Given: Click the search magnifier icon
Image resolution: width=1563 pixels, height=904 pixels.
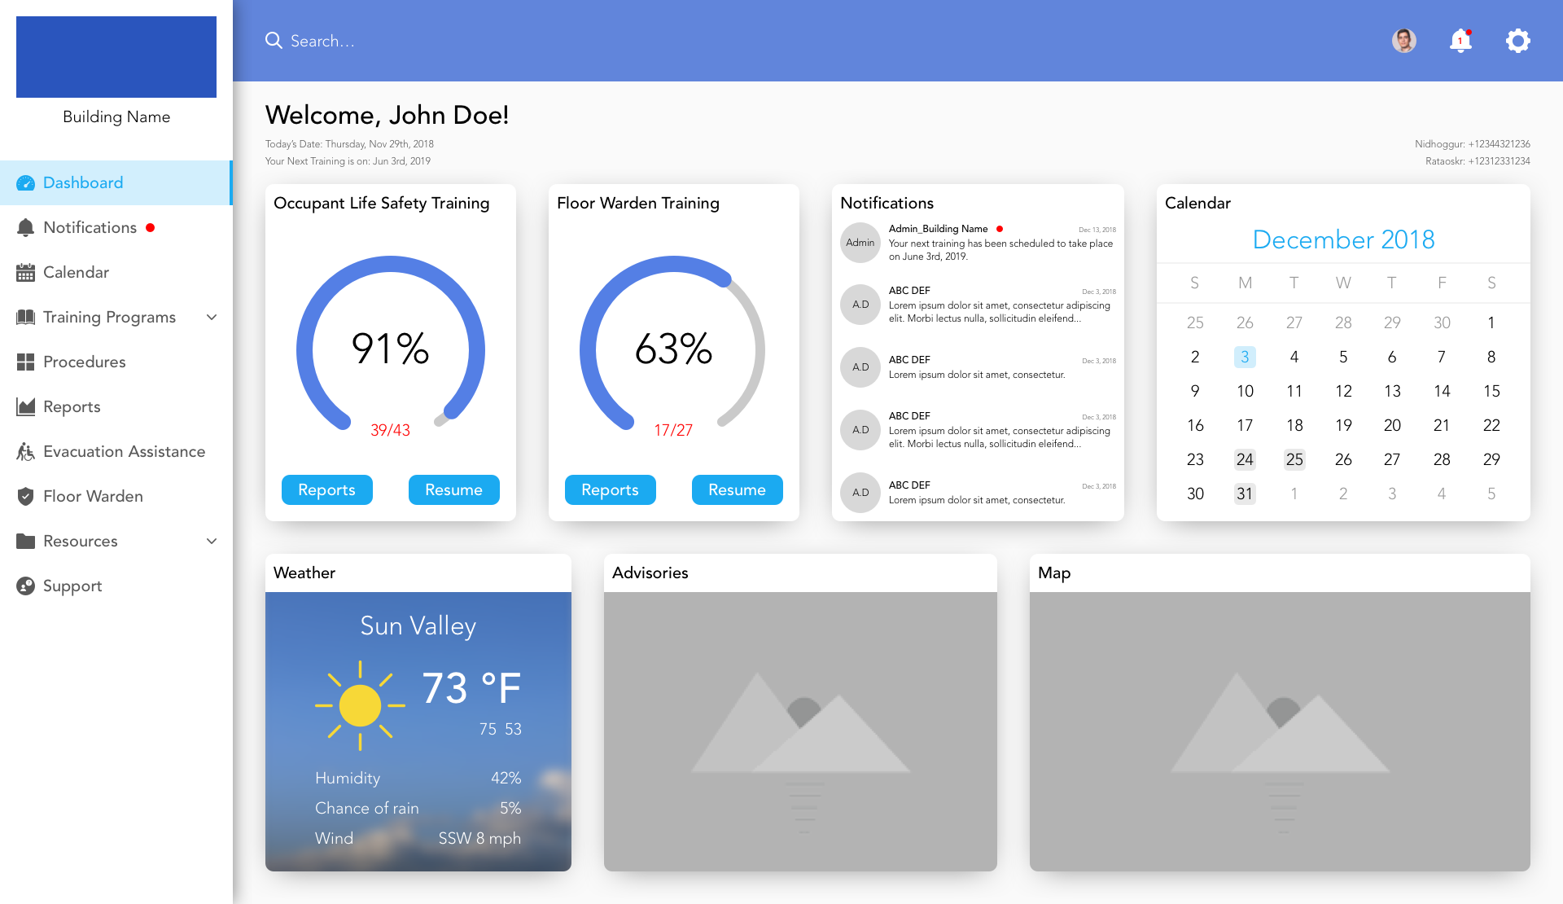Looking at the screenshot, I should coord(274,41).
